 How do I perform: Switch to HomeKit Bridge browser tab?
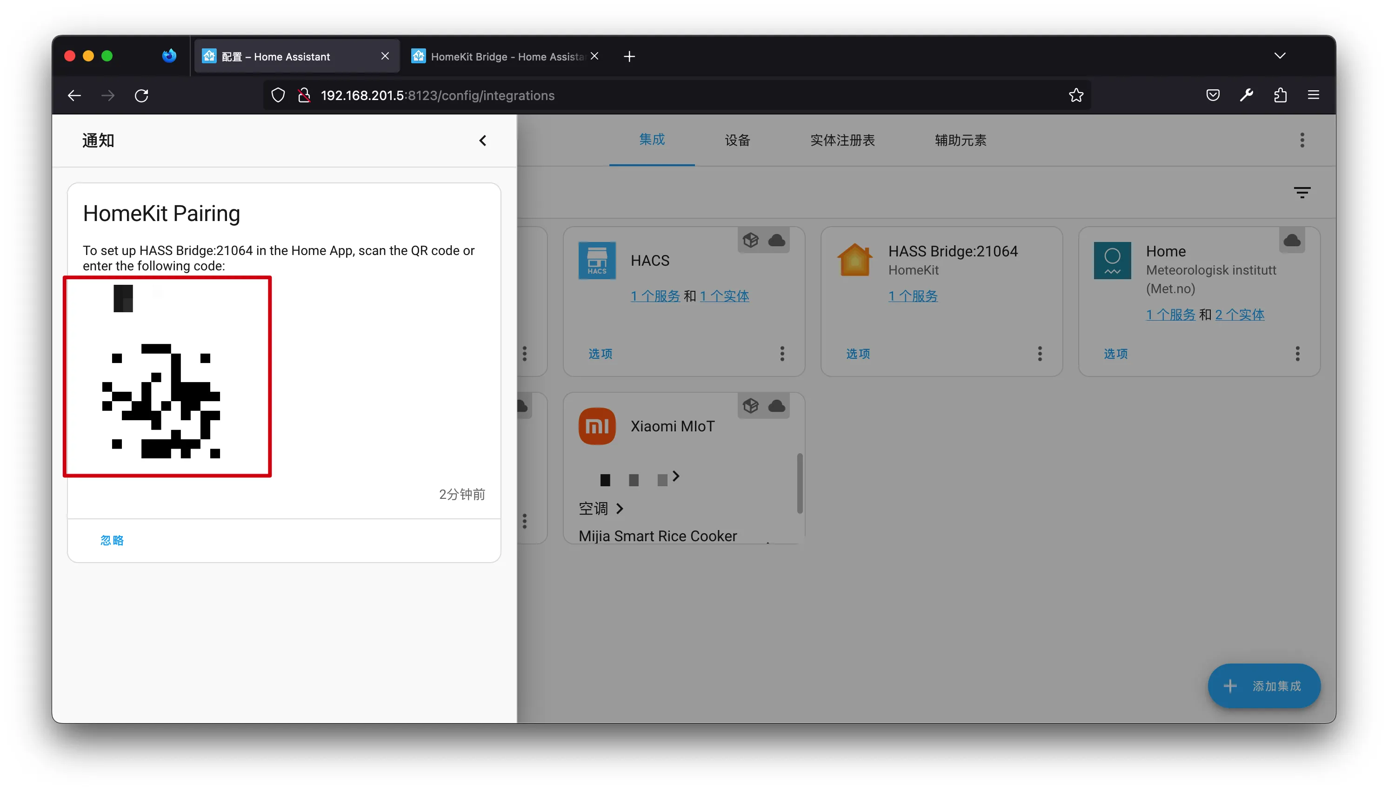pyautogui.click(x=500, y=57)
